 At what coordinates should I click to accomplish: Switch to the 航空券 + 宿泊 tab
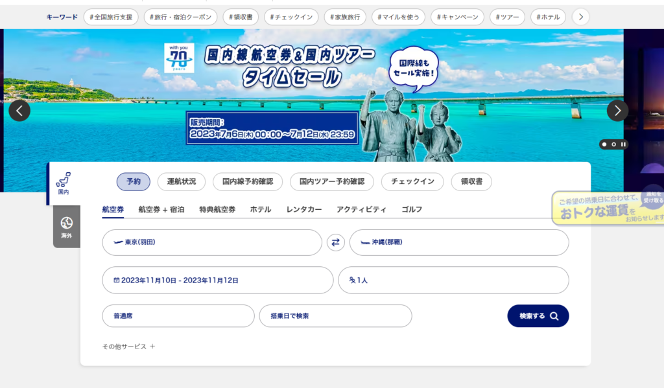tap(161, 209)
